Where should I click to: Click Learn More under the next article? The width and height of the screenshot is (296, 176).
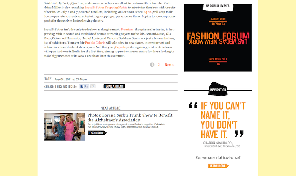(x=97, y=133)
